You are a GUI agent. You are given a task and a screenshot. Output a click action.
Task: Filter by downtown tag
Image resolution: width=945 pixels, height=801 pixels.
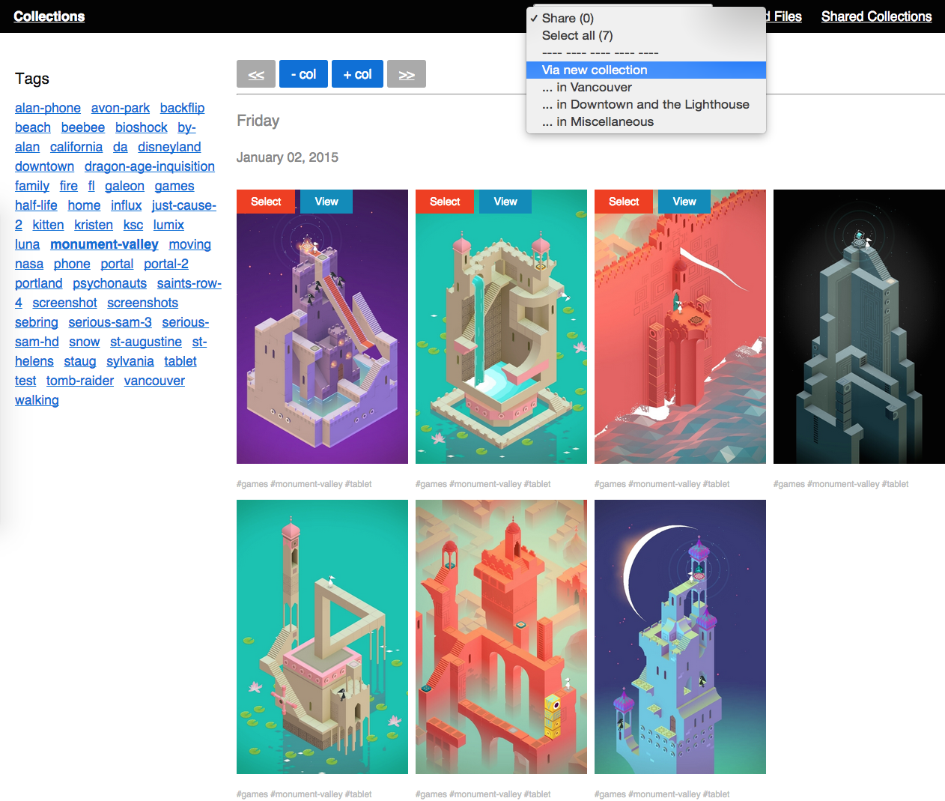44,166
